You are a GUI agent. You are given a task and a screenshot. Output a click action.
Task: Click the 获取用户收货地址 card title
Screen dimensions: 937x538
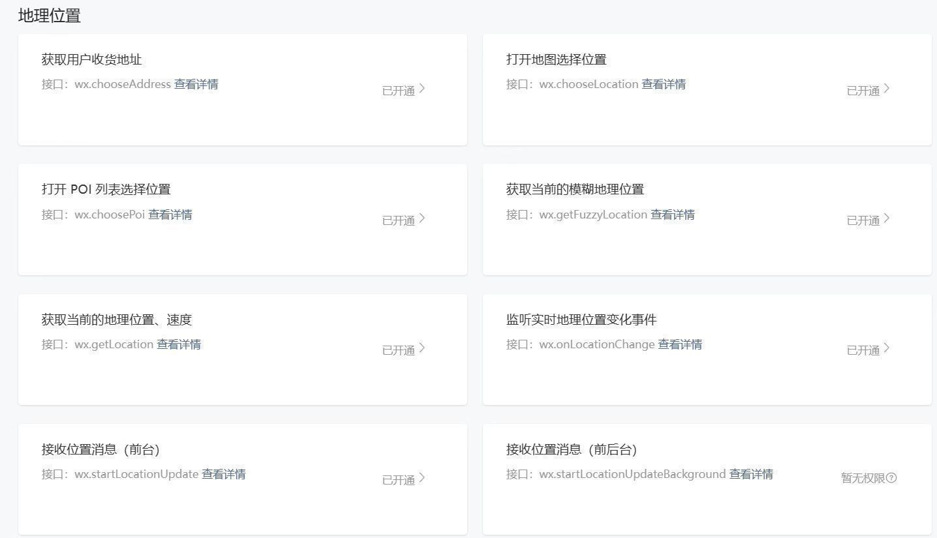click(x=91, y=60)
